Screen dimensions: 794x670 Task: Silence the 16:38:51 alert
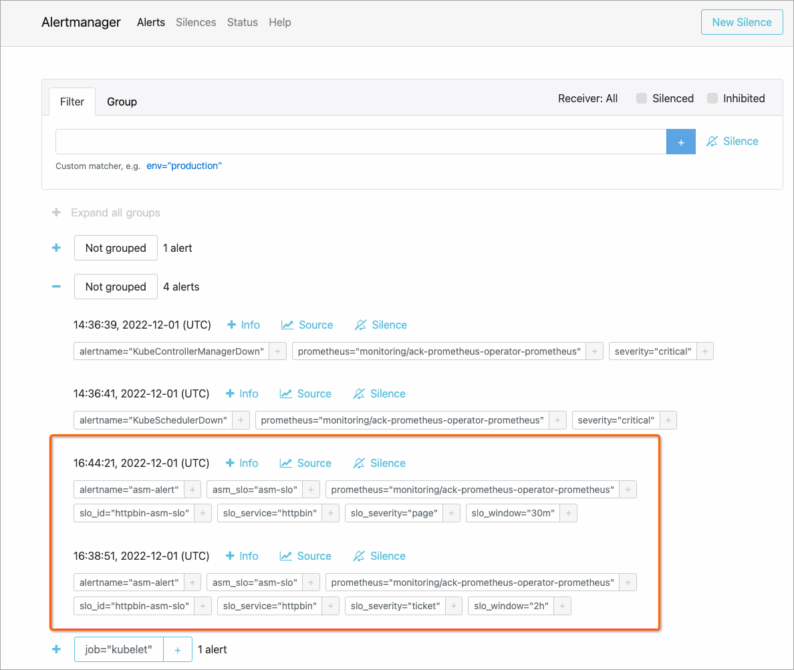(379, 556)
